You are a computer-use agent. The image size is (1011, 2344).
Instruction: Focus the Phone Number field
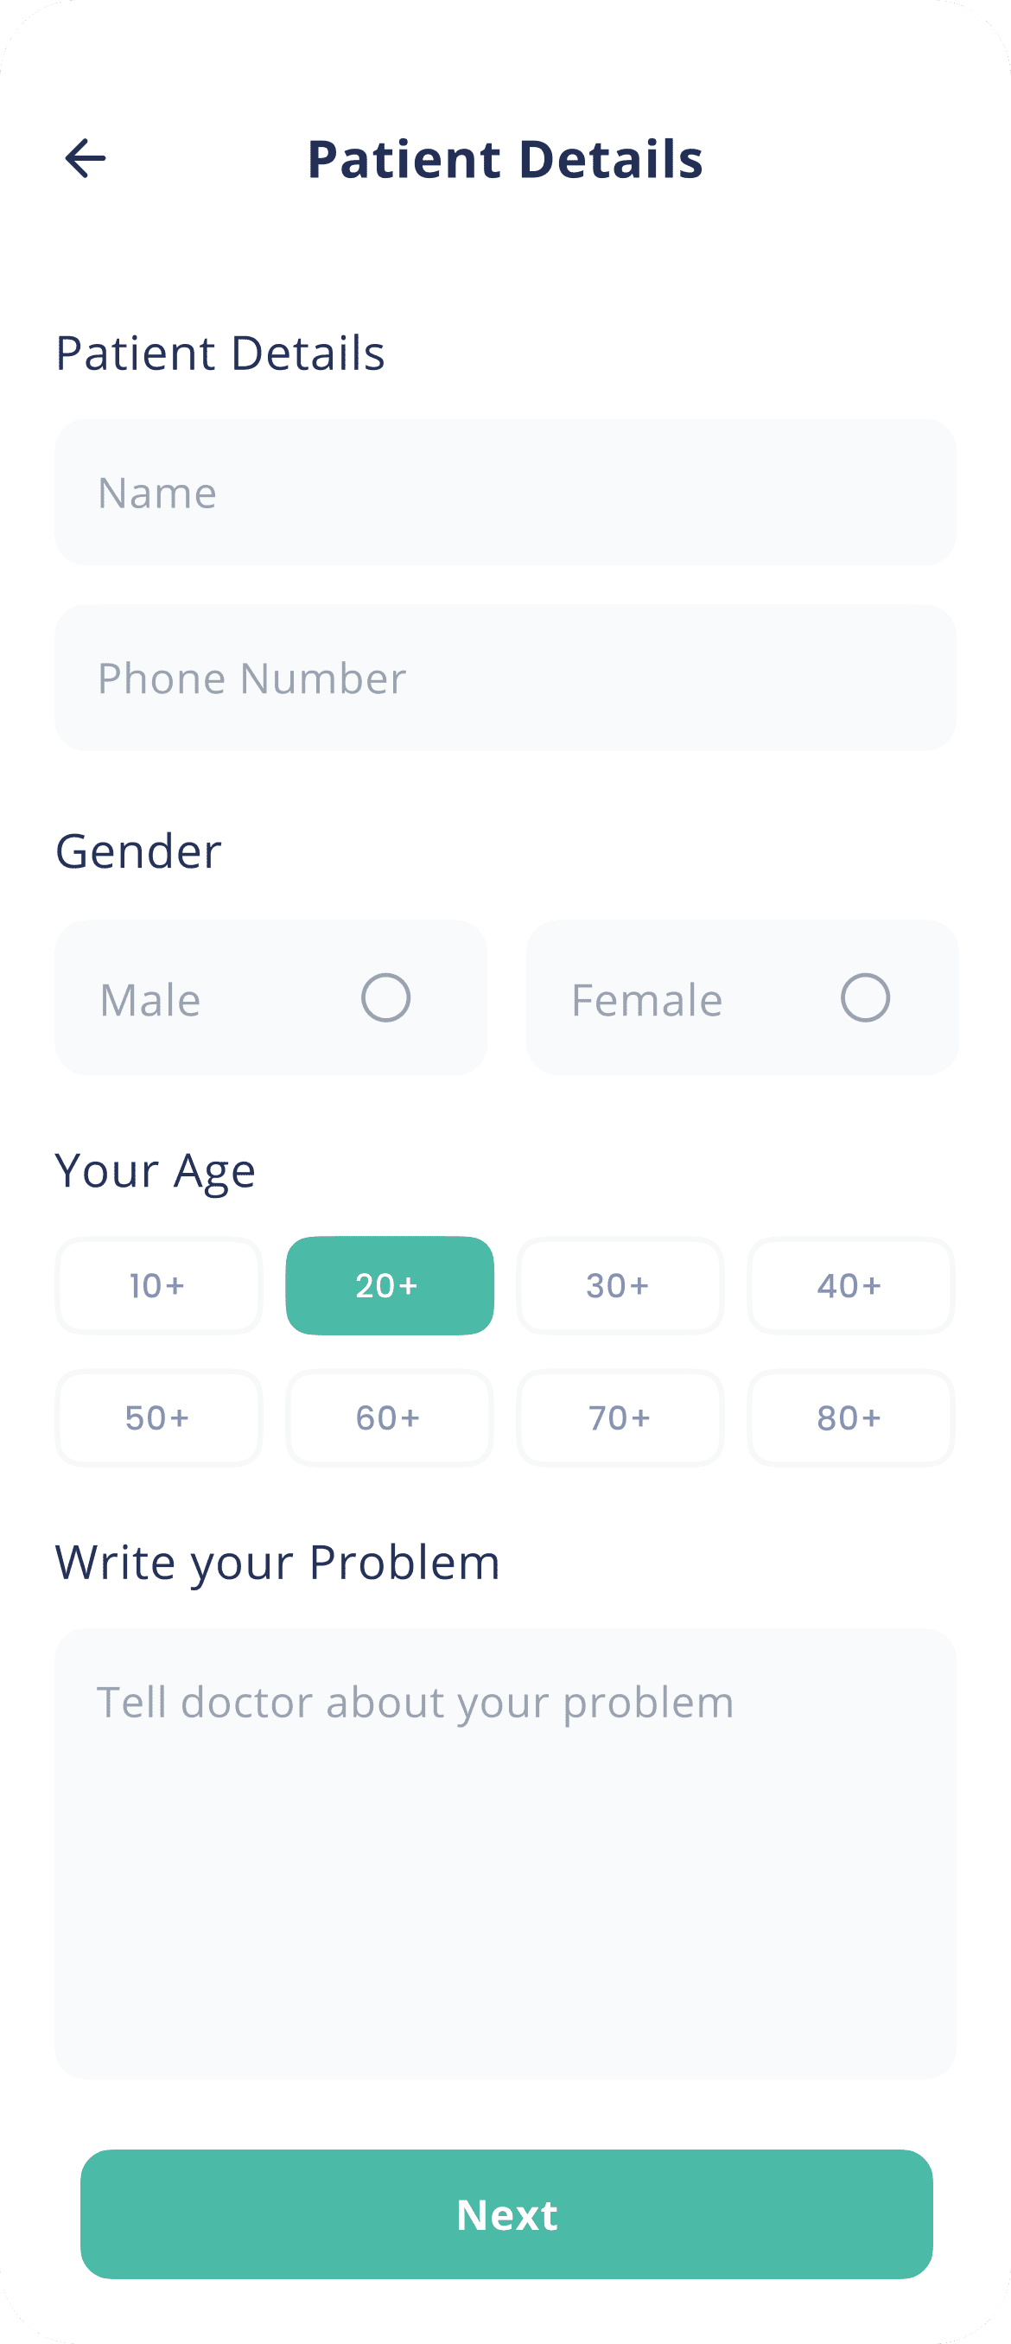click(x=505, y=678)
